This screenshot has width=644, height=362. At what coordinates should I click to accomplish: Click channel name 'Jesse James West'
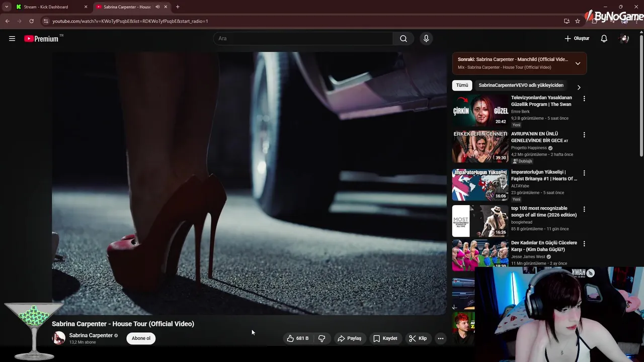[528, 257]
